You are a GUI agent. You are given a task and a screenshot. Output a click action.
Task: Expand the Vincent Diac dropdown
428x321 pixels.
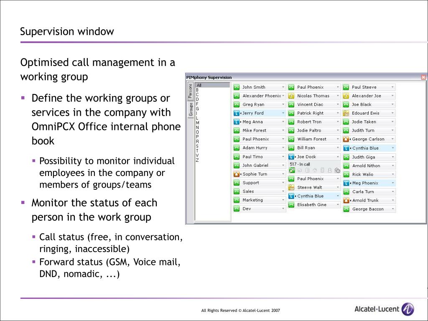click(338, 104)
